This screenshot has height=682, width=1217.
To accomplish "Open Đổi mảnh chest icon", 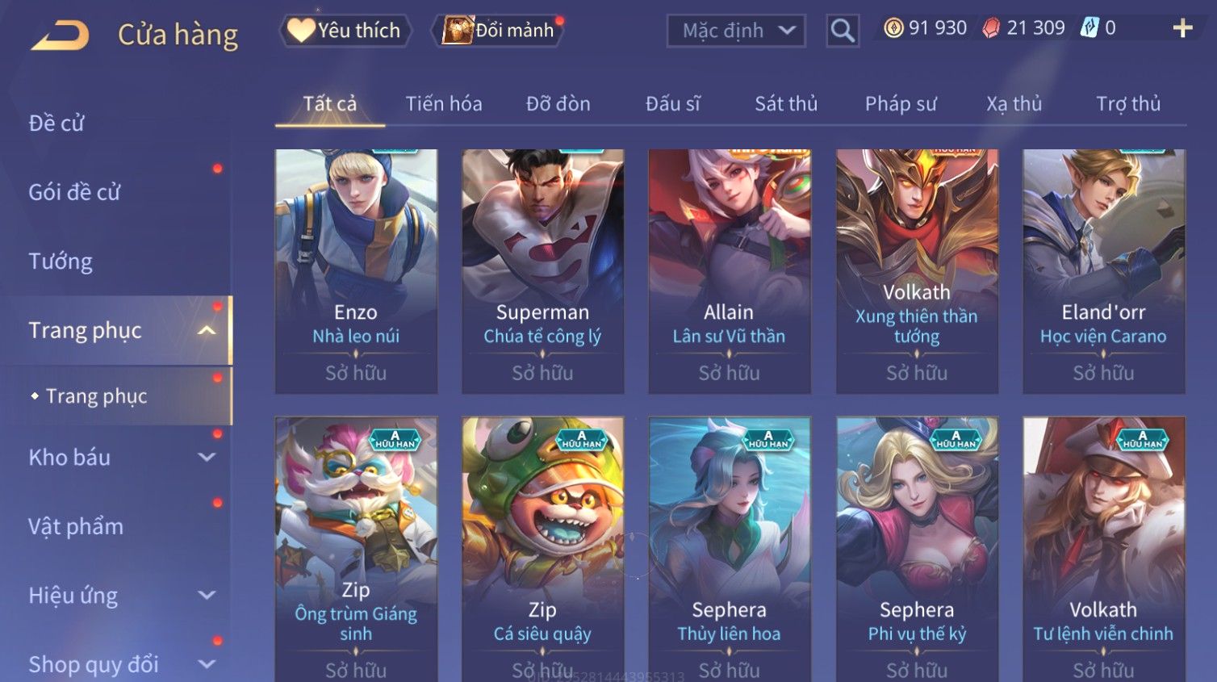I will point(498,31).
